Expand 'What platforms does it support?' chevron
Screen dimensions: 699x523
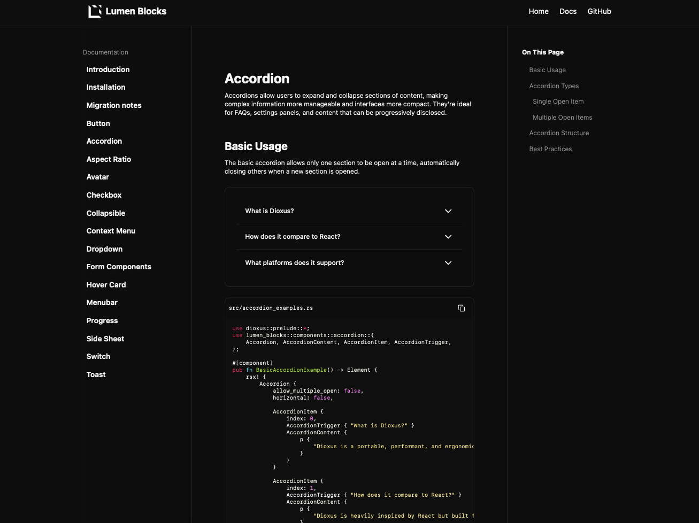[x=448, y=263]
